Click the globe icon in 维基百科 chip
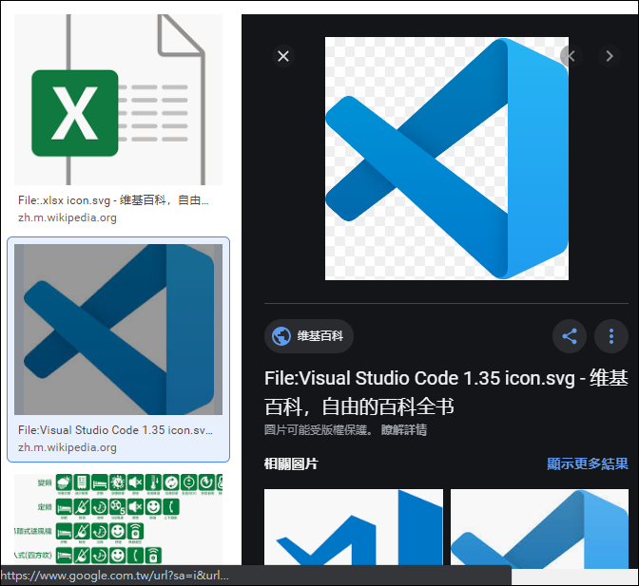The image size is (639, 586). 281,336
